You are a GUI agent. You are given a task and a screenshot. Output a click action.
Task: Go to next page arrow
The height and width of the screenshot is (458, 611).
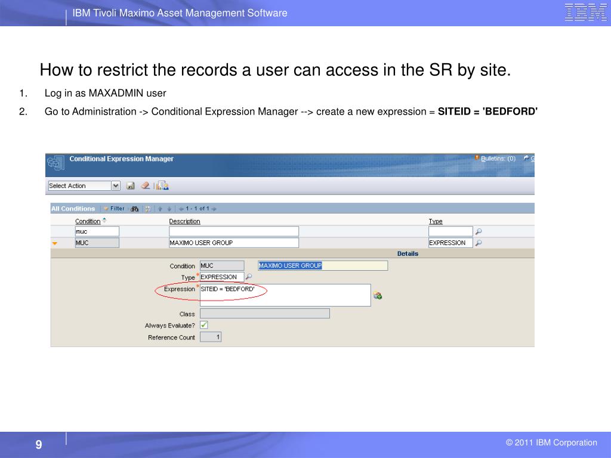[x=214, y=209]
